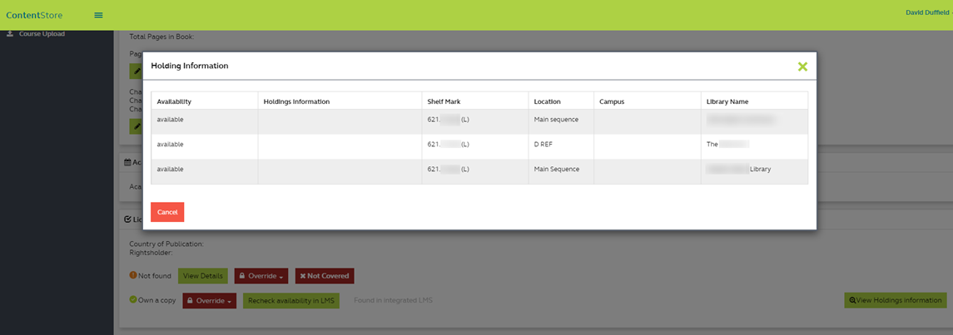Open Course Upload in the sidebar

[42, 34]
